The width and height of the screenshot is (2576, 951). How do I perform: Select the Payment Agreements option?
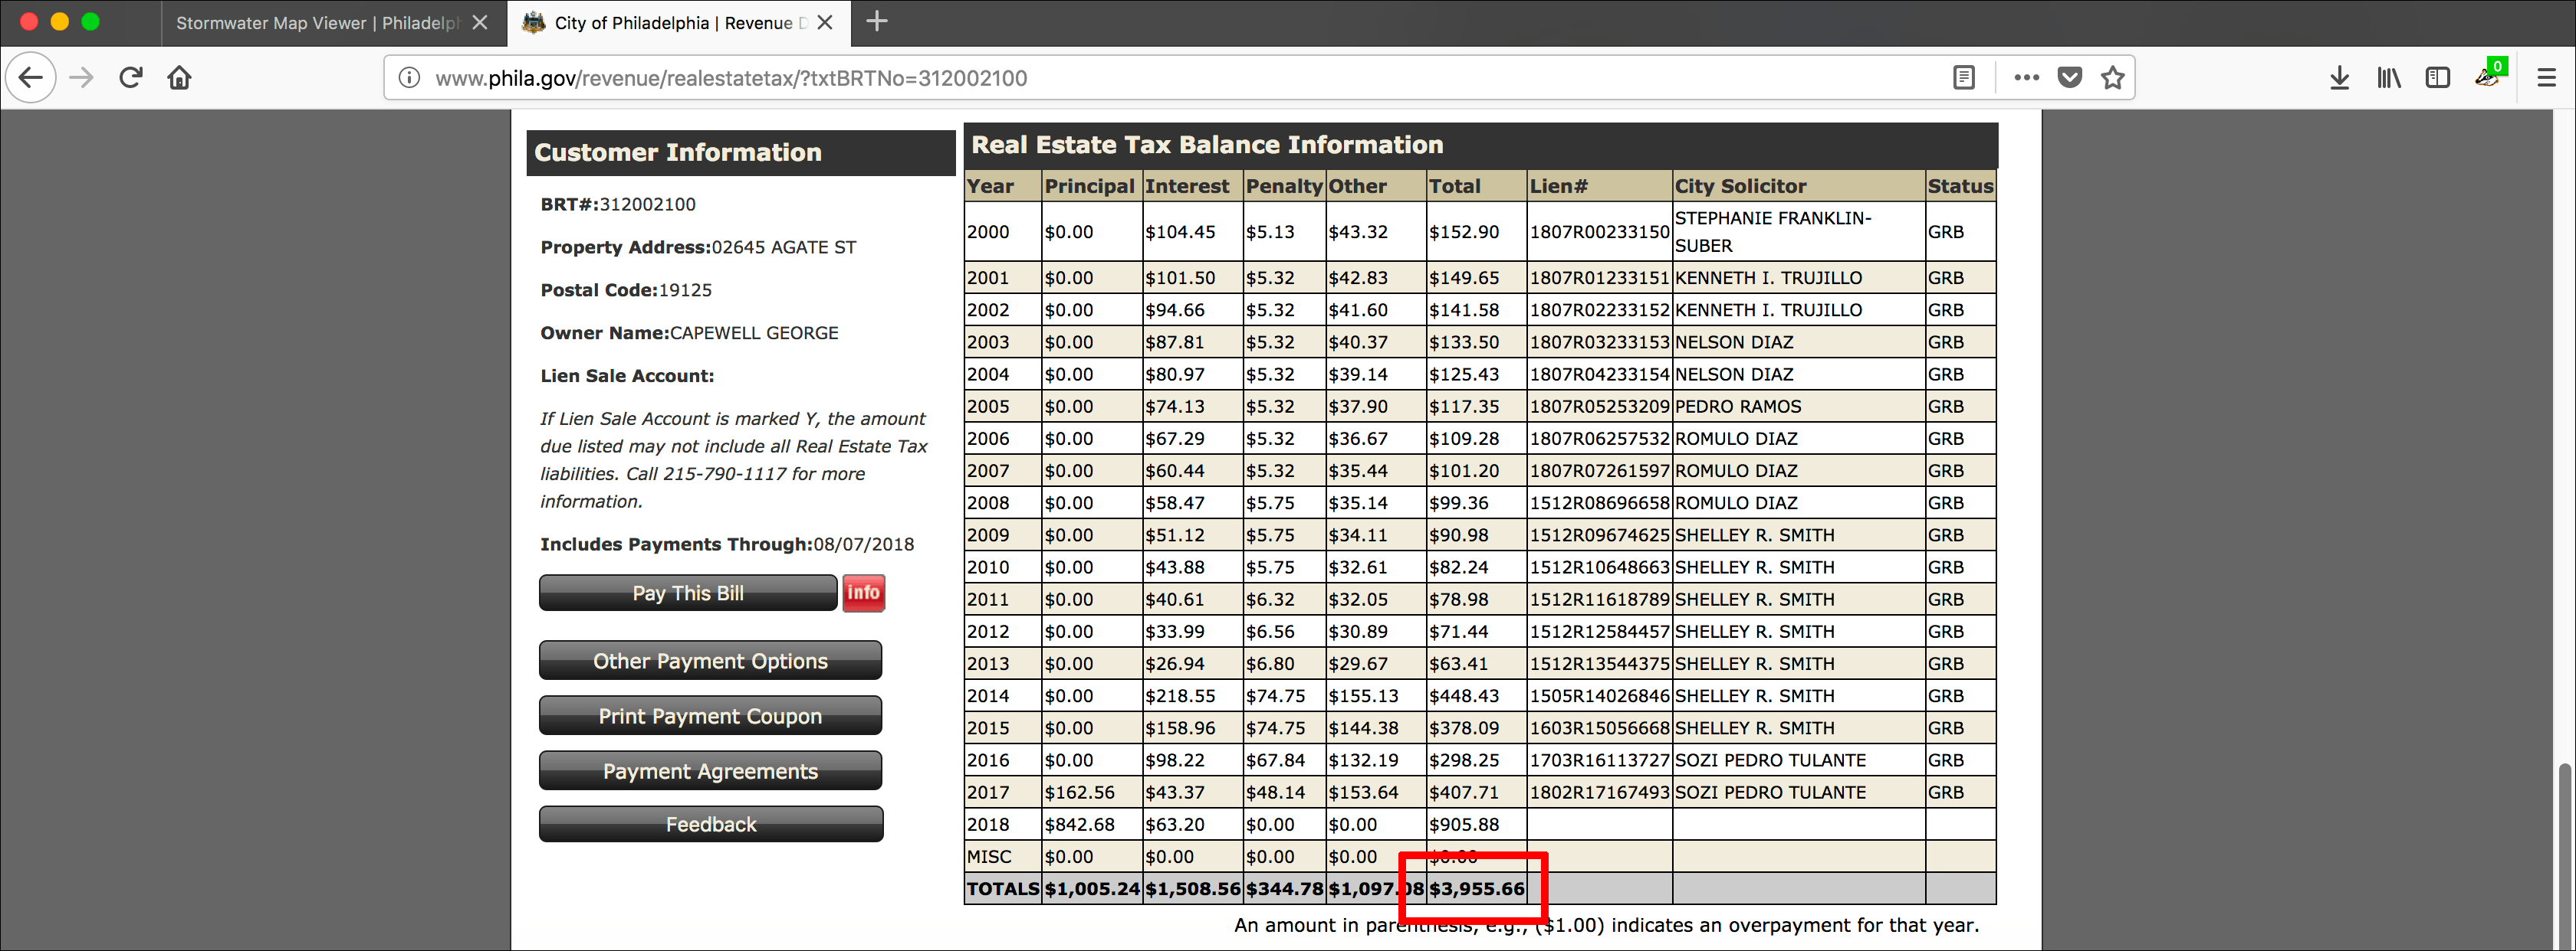point(710,770)
